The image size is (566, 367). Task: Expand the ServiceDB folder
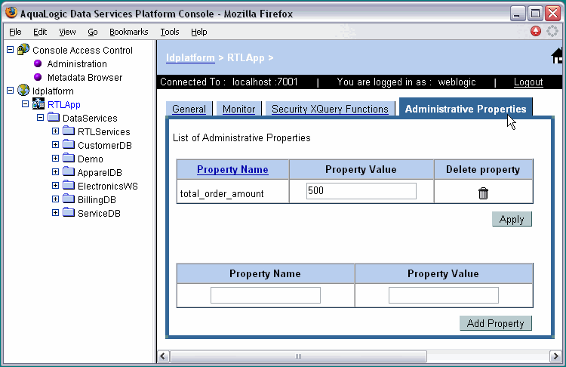(x=55, y=213)
